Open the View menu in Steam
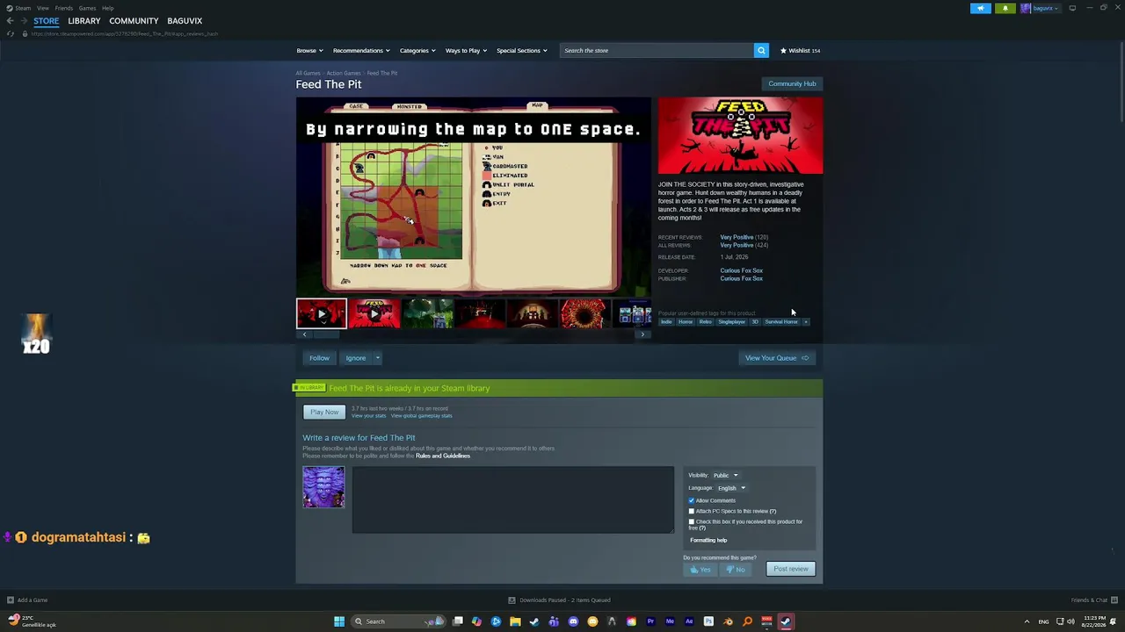 pos(42,8)
